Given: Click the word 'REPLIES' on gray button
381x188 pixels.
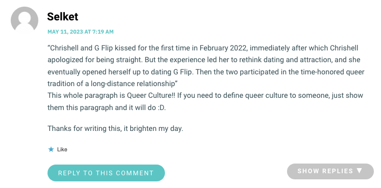Looking at the screenshot, I should 338,171.
